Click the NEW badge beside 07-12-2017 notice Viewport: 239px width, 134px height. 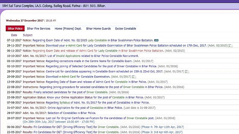coord(156,40)
